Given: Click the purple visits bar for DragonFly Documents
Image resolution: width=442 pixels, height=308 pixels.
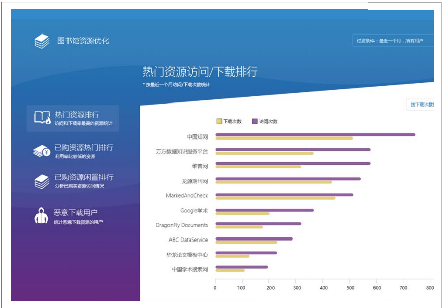Looking at the screenshot, I should [258, 224].
